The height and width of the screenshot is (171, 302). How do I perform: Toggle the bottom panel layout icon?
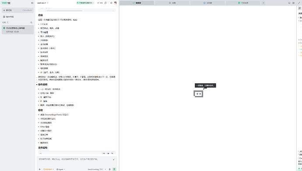pyautogui.click(x=289, y=3)
